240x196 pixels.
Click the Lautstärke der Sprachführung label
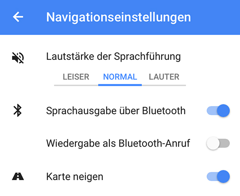pyautogui.click(x=113, y=57)
